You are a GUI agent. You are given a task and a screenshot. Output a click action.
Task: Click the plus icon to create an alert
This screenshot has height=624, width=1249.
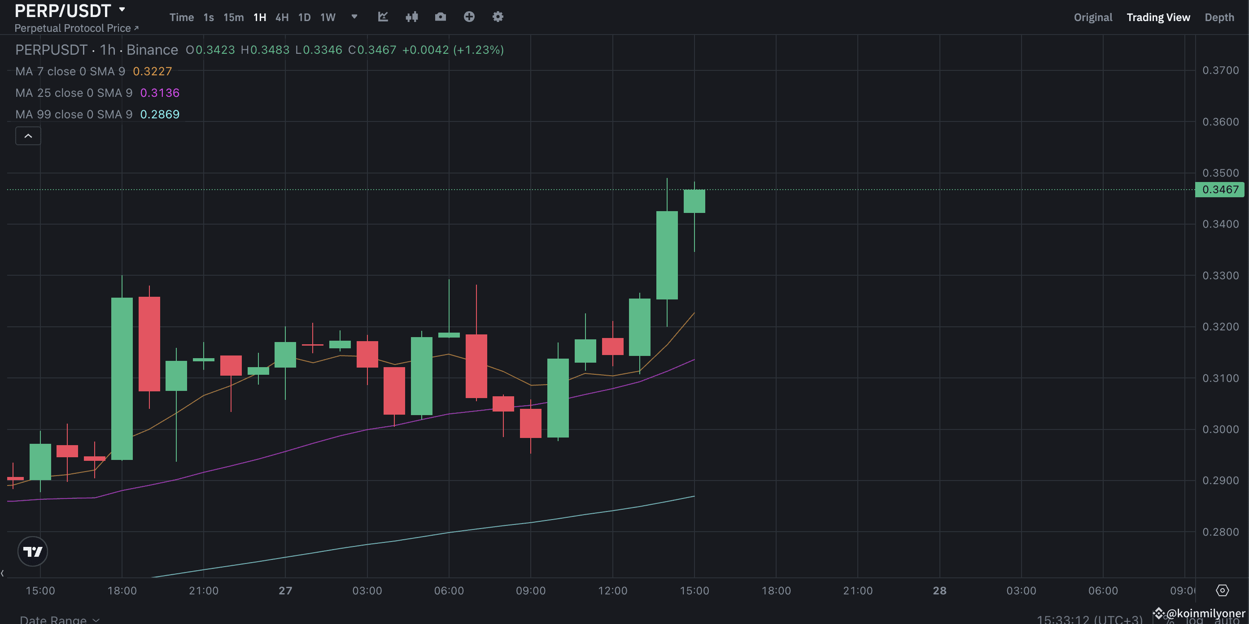pos(469,17)
